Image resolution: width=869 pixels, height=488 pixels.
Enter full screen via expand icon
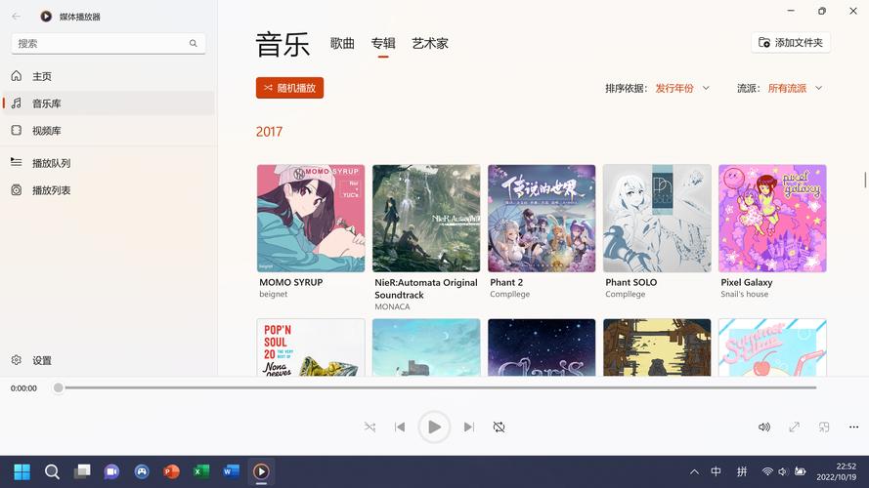tap(794, 427)
